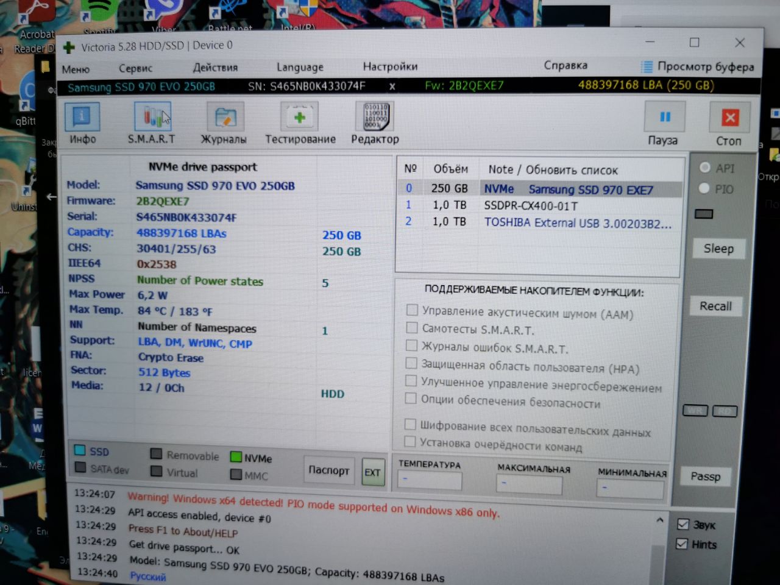
Task: Toggle Улучшенное управление энергосбережением checkbox
Action: coord(411,381)
